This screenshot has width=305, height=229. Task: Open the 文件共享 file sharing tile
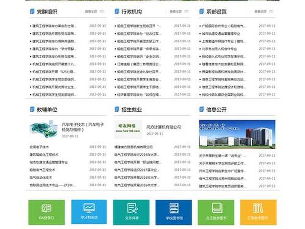click(x=131, y=212)
